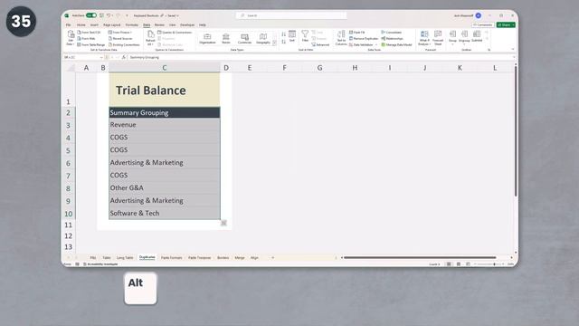Screen dimensions: 579x326
Task: Click the vertical scrollbar
Action: (x=516, y=130)
